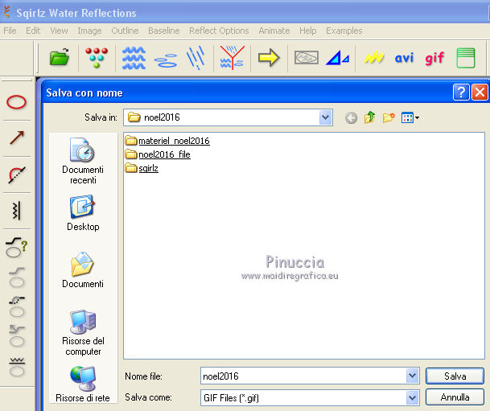Close the Salva con nome dialog
Image resolution: width=490 pixels, height=411 pixels.
tap(480, 92)
